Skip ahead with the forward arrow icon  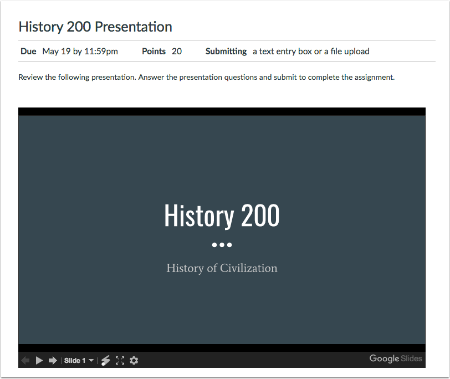coord(53,360)
